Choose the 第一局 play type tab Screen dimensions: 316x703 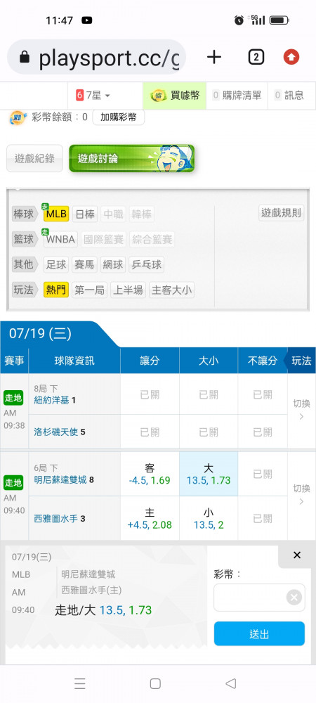(x=89, y=290)
